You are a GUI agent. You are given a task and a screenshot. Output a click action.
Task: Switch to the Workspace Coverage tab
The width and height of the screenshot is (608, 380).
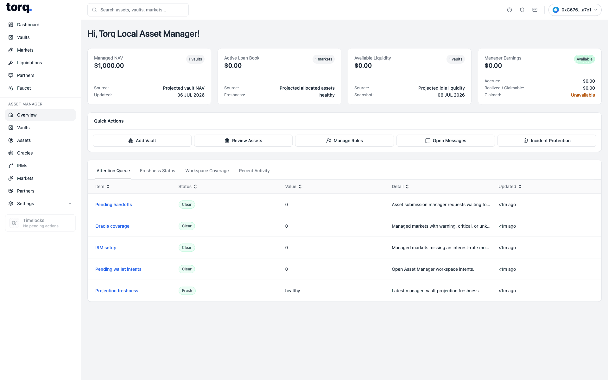(x=207, y=171)
